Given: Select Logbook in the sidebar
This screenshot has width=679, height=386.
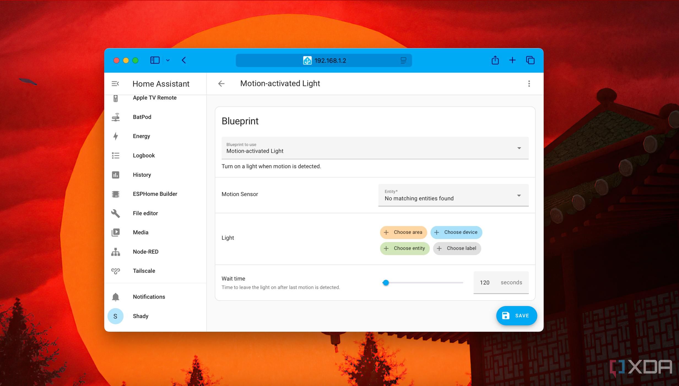Looking at the screenshot, I should click(144, 156).
